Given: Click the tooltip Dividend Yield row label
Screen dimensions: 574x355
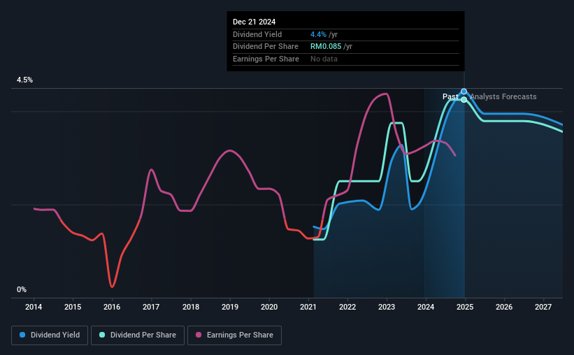Looking at the screenshot, I should 257,34.
